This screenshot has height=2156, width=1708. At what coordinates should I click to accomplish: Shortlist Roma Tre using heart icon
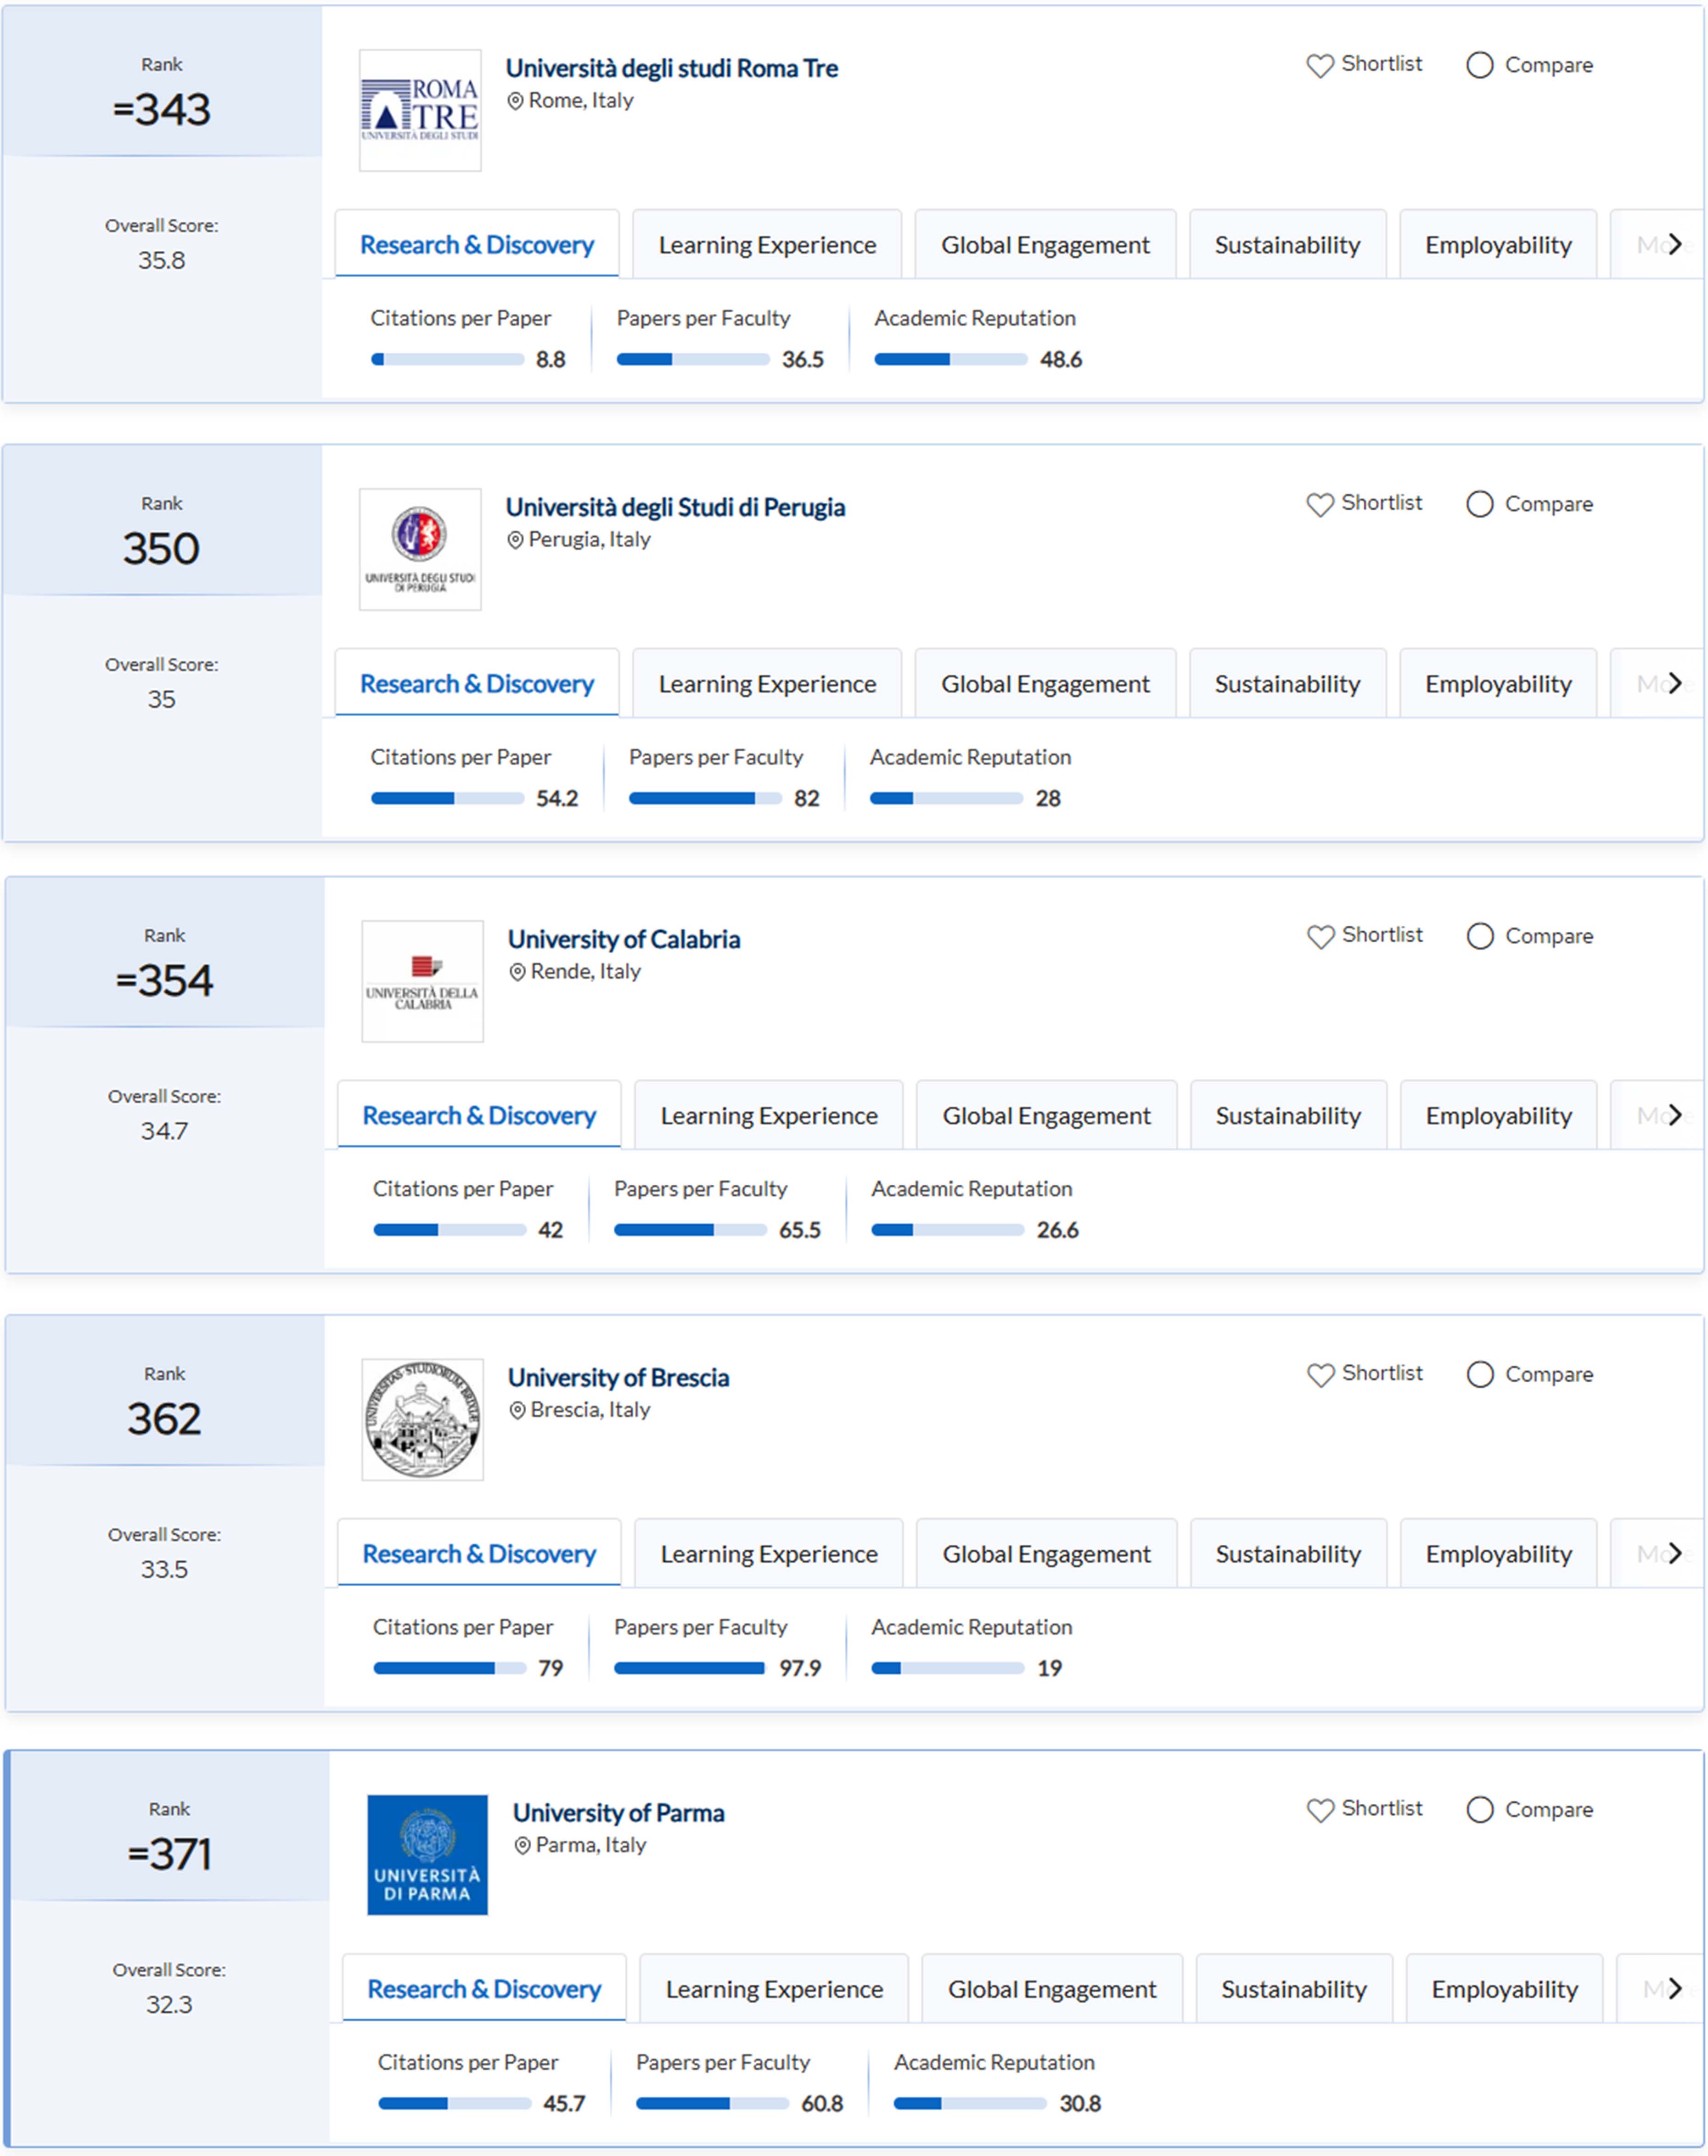(x=1320, y=66)
